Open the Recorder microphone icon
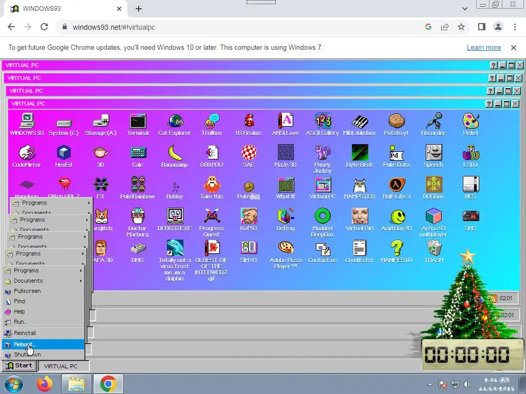 coord(434,124)
